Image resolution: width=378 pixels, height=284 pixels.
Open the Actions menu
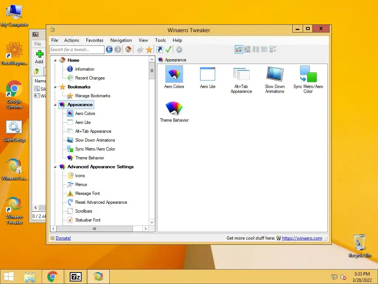[72, 40]
